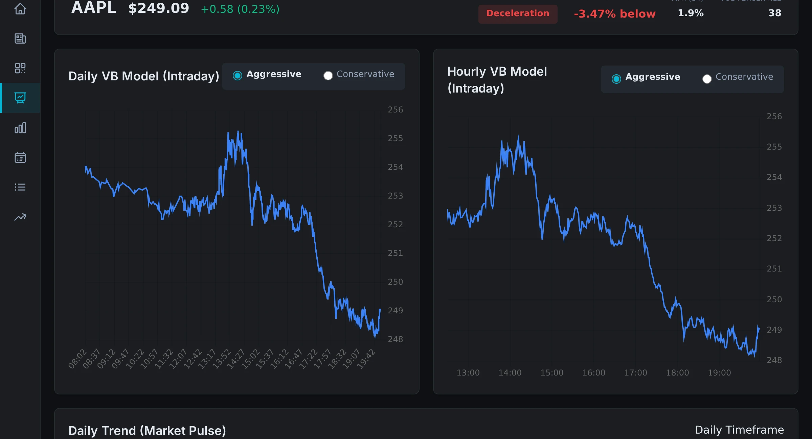The image size is (812, 439).
Task: Open the Home icon in sidebar
Action: [x=20, y=9]
